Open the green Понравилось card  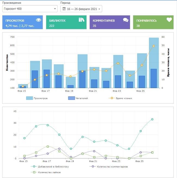(153, 22)
